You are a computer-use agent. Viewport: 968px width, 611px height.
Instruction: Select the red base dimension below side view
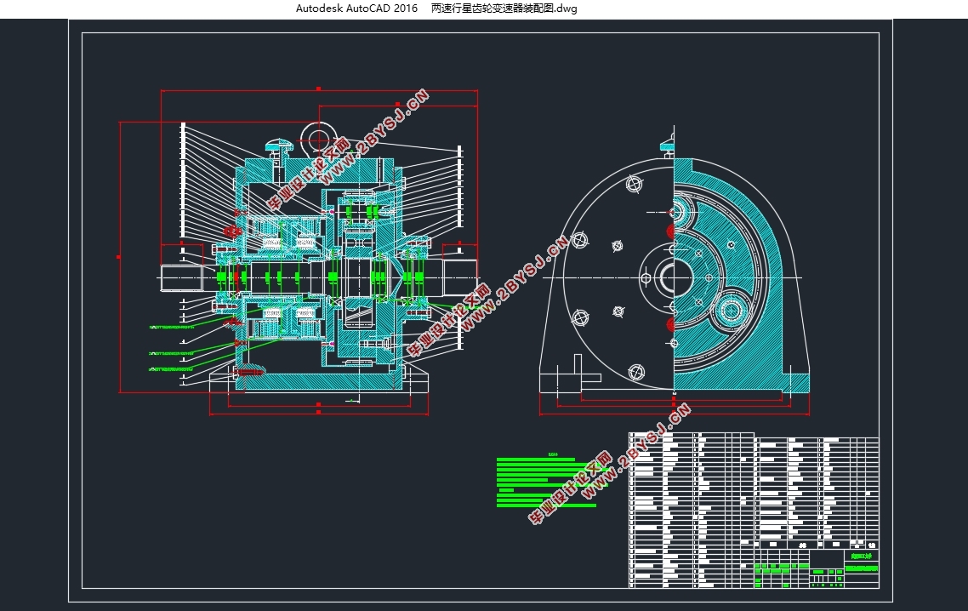coord(675,414)
